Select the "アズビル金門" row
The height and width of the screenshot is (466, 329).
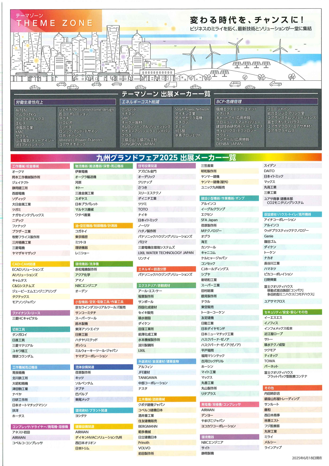[x=166, y=171]
